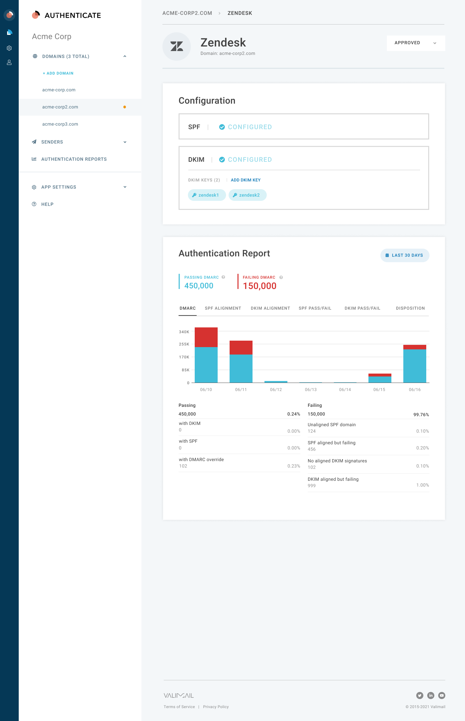465x721 pixels.
Task: Open the blue product icon in left rail
Action: (9, 32)
